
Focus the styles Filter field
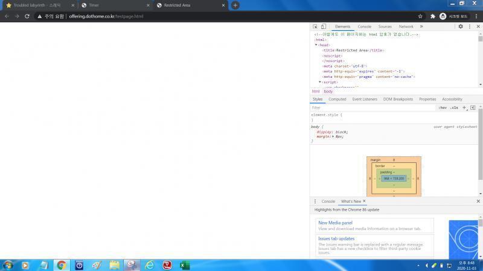[373, 107]
